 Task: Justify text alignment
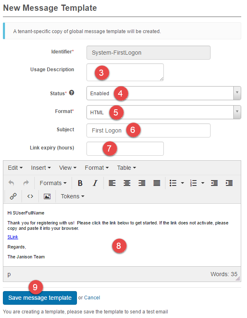157,183
